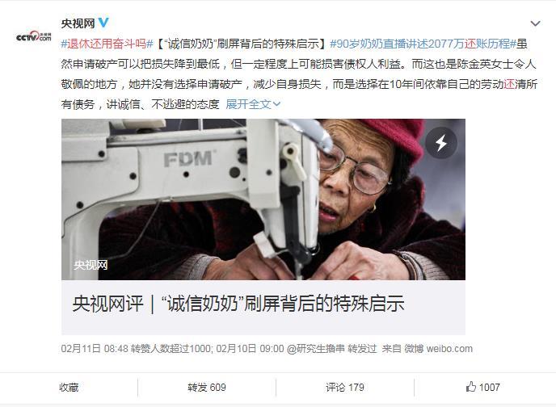Click the lightning bolt article icon

pos(441,143)
